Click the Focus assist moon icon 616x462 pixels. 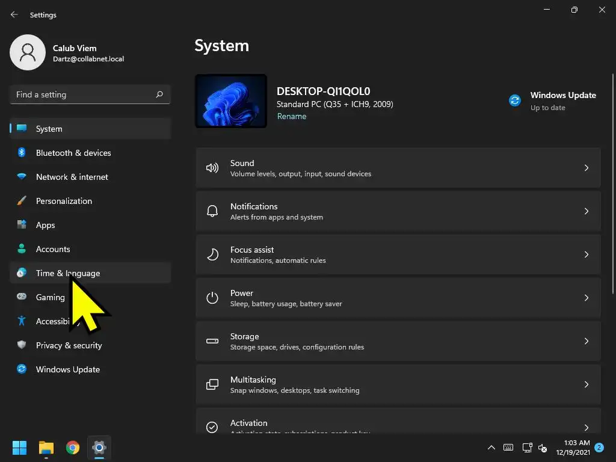[x=212, y=254]
